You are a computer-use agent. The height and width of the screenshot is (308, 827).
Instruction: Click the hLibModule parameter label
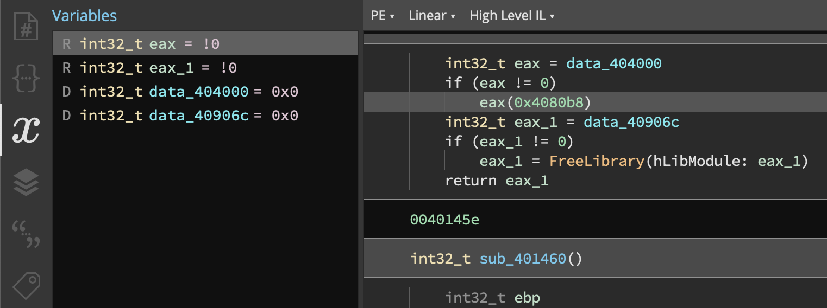(x=699, y=161)
